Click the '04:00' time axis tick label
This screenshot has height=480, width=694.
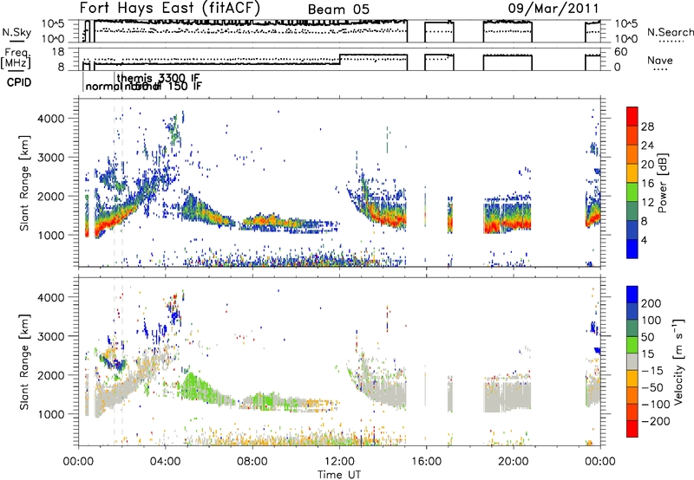(165, 462)
